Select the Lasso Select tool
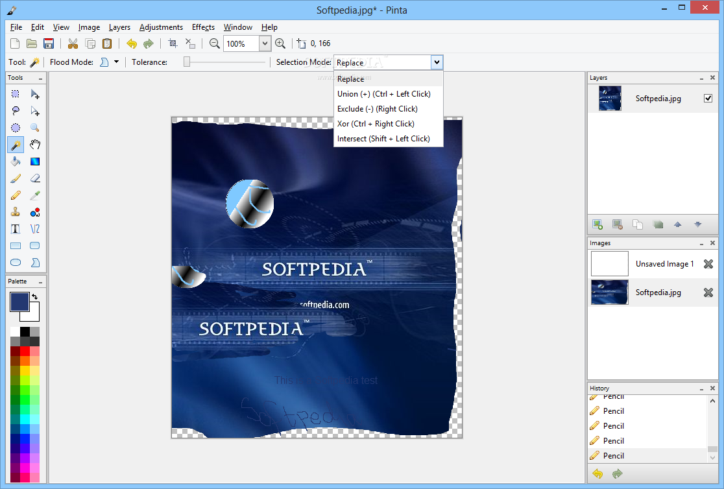The width and height of the screenshot is (724, 489). pyautogui.click(x=15, y=111)
